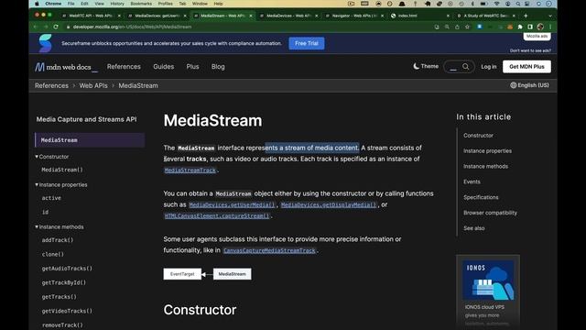The image size is (586, 330).
Task: Click the Free Trial button
Action: [x=307, y=43]
